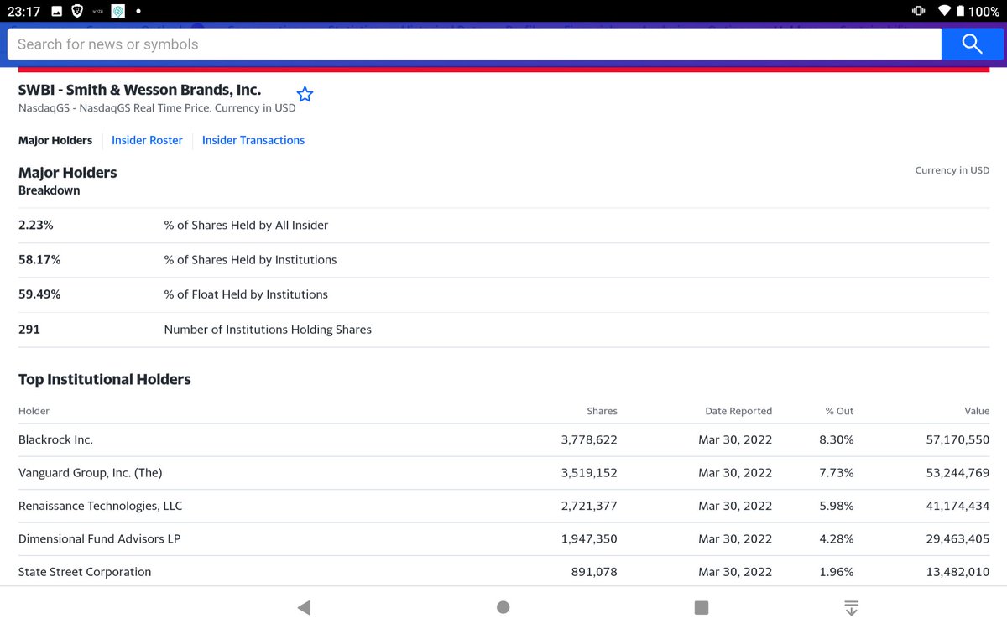
Task: Tap State Street shares 891,078
Action: pos(594,572)
